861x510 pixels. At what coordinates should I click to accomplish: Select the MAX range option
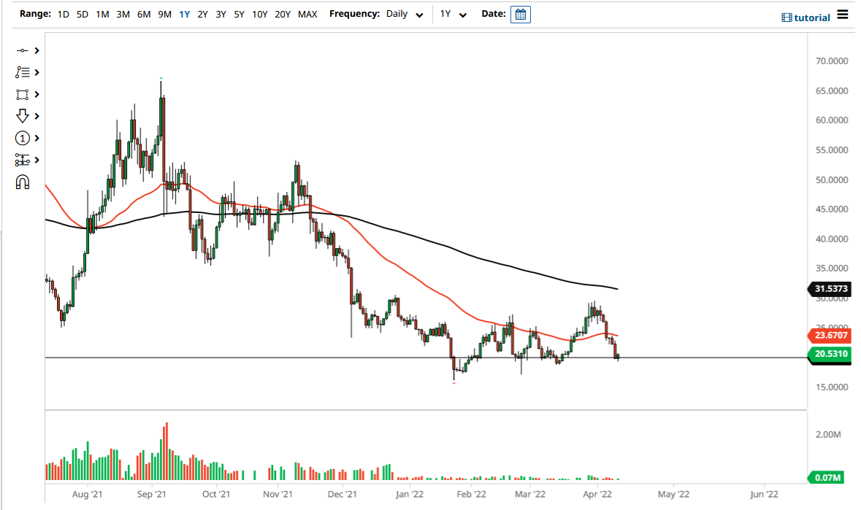tap(307, 14)
